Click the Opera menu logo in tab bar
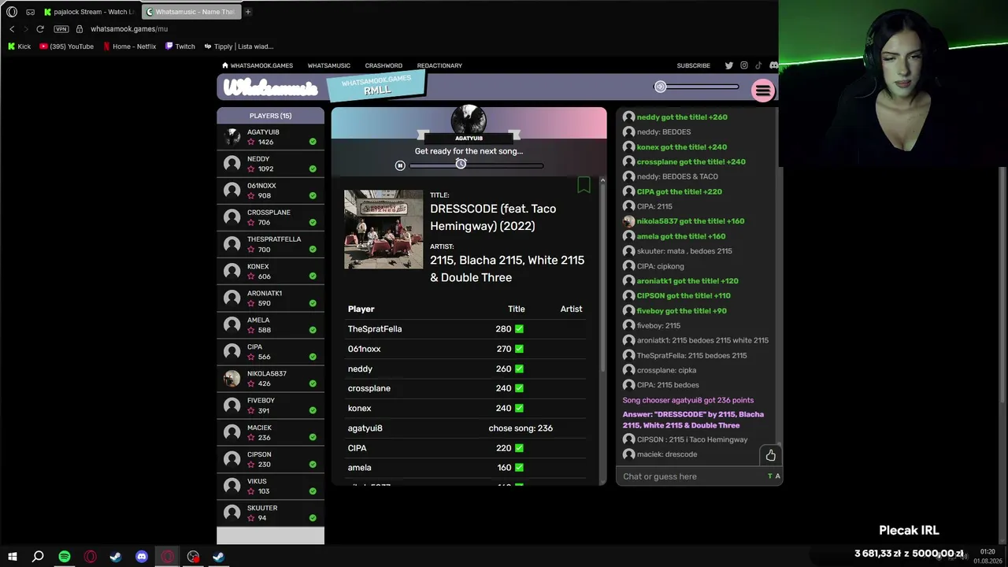The height and width of the screenshot is (567, 1008). click(11, 12)
